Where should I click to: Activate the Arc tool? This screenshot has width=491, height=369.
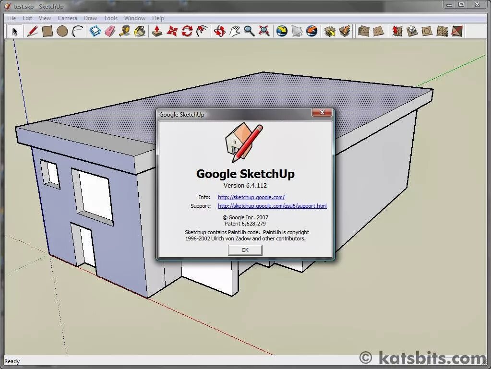click(77, 31)
